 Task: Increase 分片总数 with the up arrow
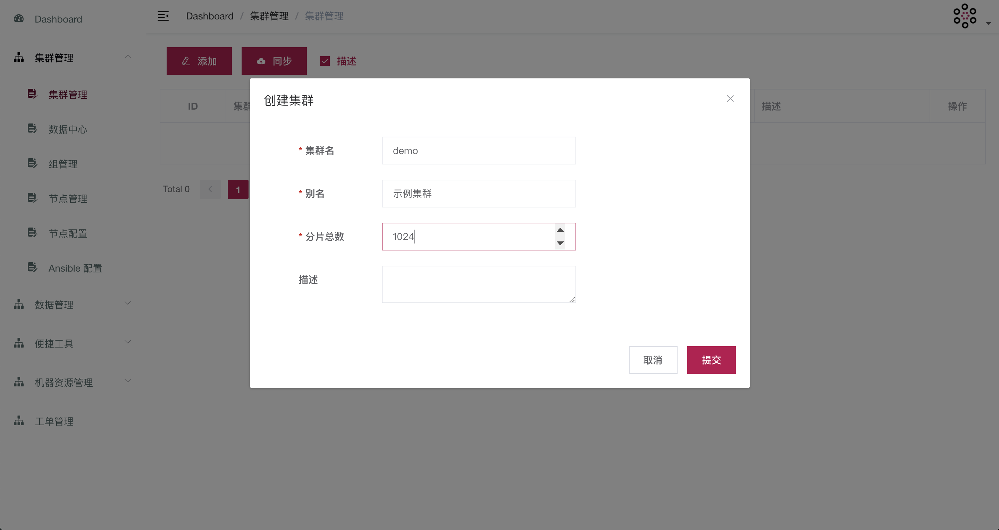point(560,230)
